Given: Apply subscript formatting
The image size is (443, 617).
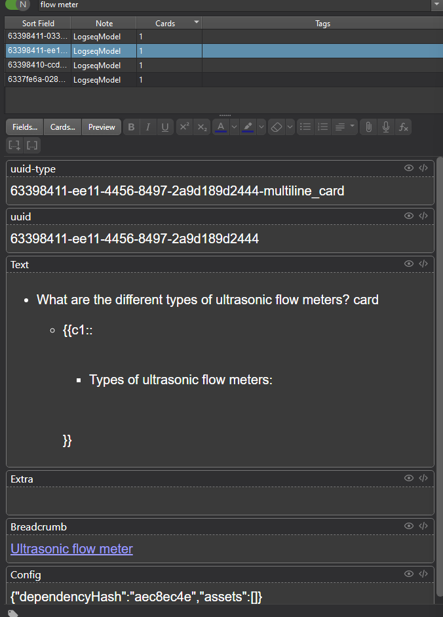Looking at the screenshot, I should 202,127.
